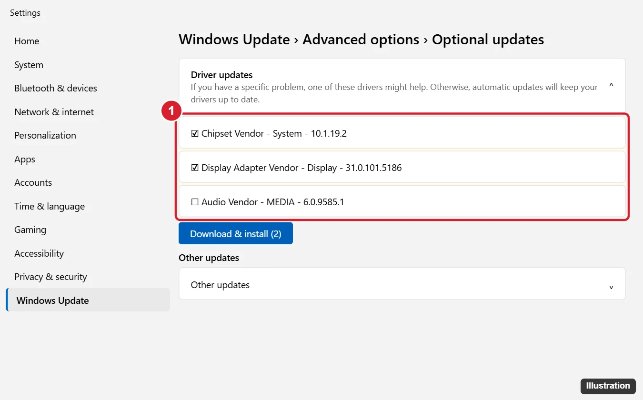Image resolution: width=643 pixels, height=400 pixels.
Task: Select Windows Update in the sidebar
Action: 88,300
